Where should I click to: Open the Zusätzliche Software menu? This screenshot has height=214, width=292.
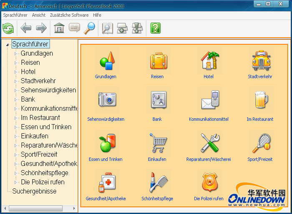coord(69,15)
